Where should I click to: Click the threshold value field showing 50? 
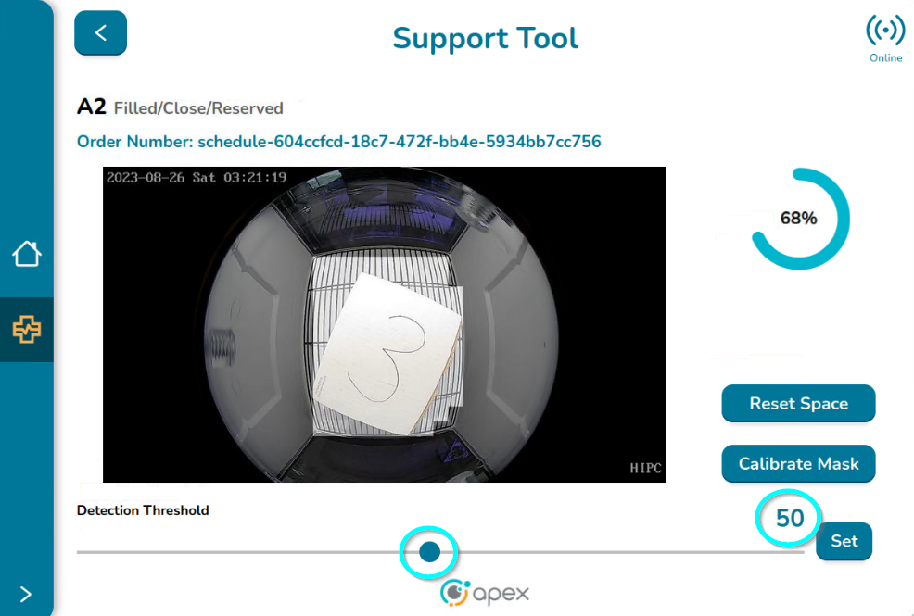(x=790, y=518)
